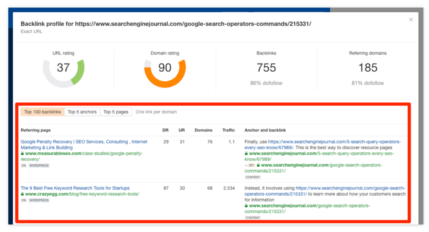
Task: Click the Referring page column header
Action: click(x=36, y=130)
